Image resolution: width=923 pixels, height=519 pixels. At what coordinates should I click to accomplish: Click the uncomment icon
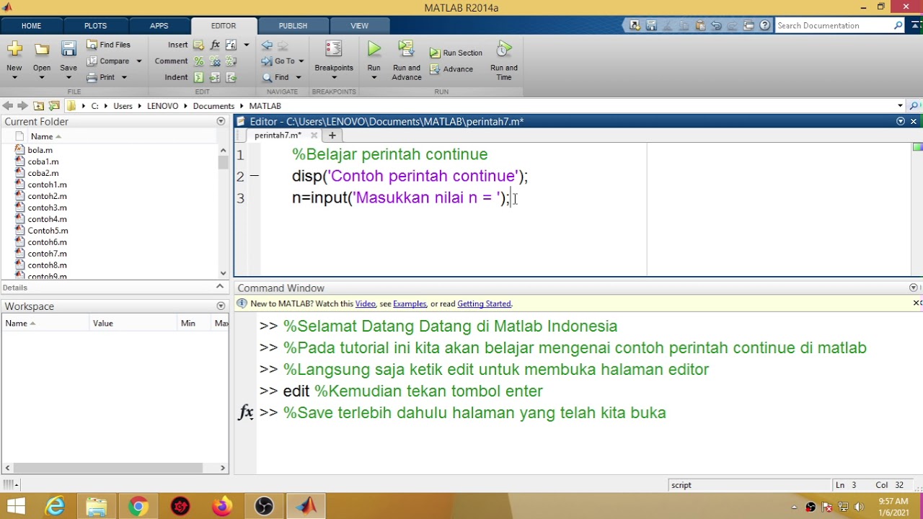(215, 61)
